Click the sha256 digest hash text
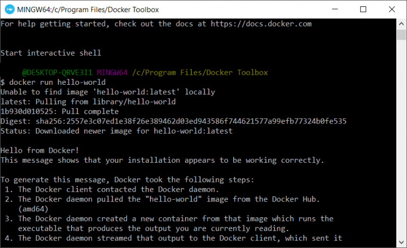This screenshot has width=407, height=248. pos(191,121)
